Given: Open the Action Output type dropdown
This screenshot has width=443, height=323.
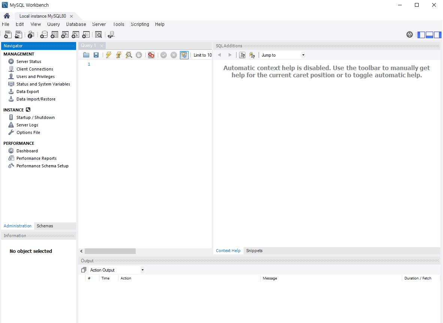Looking at the screenshot, I should [117, 270].
